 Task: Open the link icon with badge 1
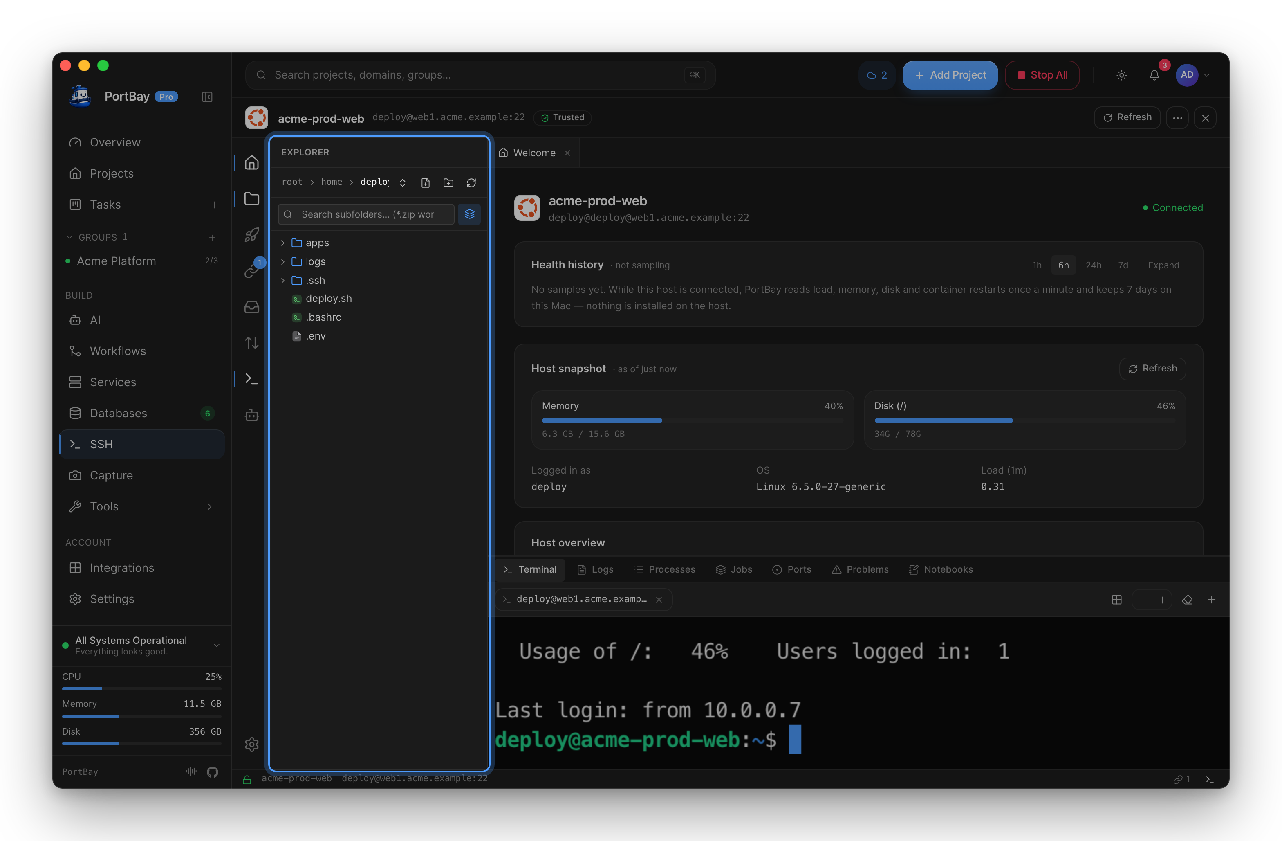[251, 271]
